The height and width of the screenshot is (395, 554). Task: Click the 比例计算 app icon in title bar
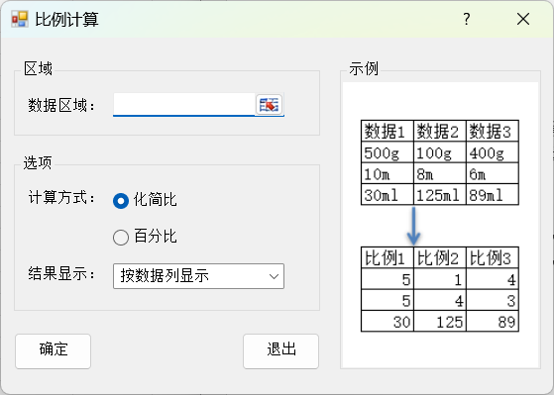[20, 19]
